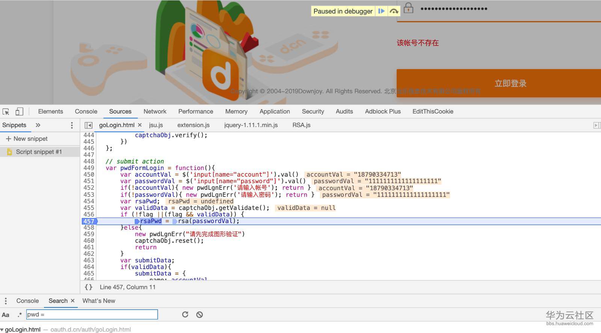
Task: Hide the navigator sidebar pane
Action: click(89, 125)
